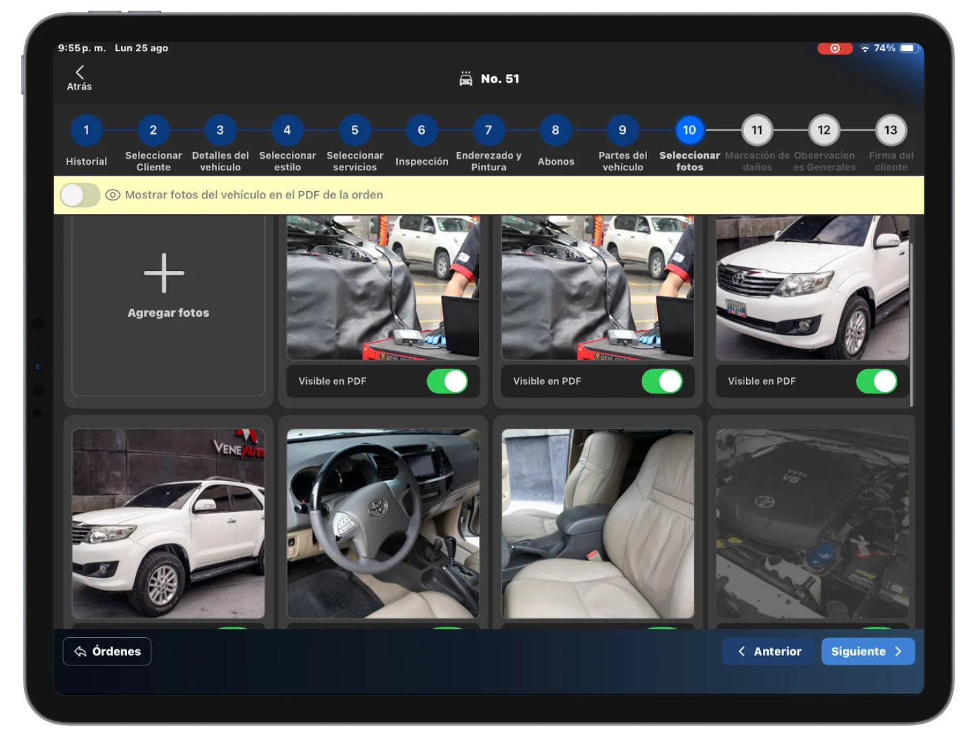The width and height of the screenshot is (976, 742).
Task: Tap the red screen-recording indicator
Action: [x=835, y=48]
